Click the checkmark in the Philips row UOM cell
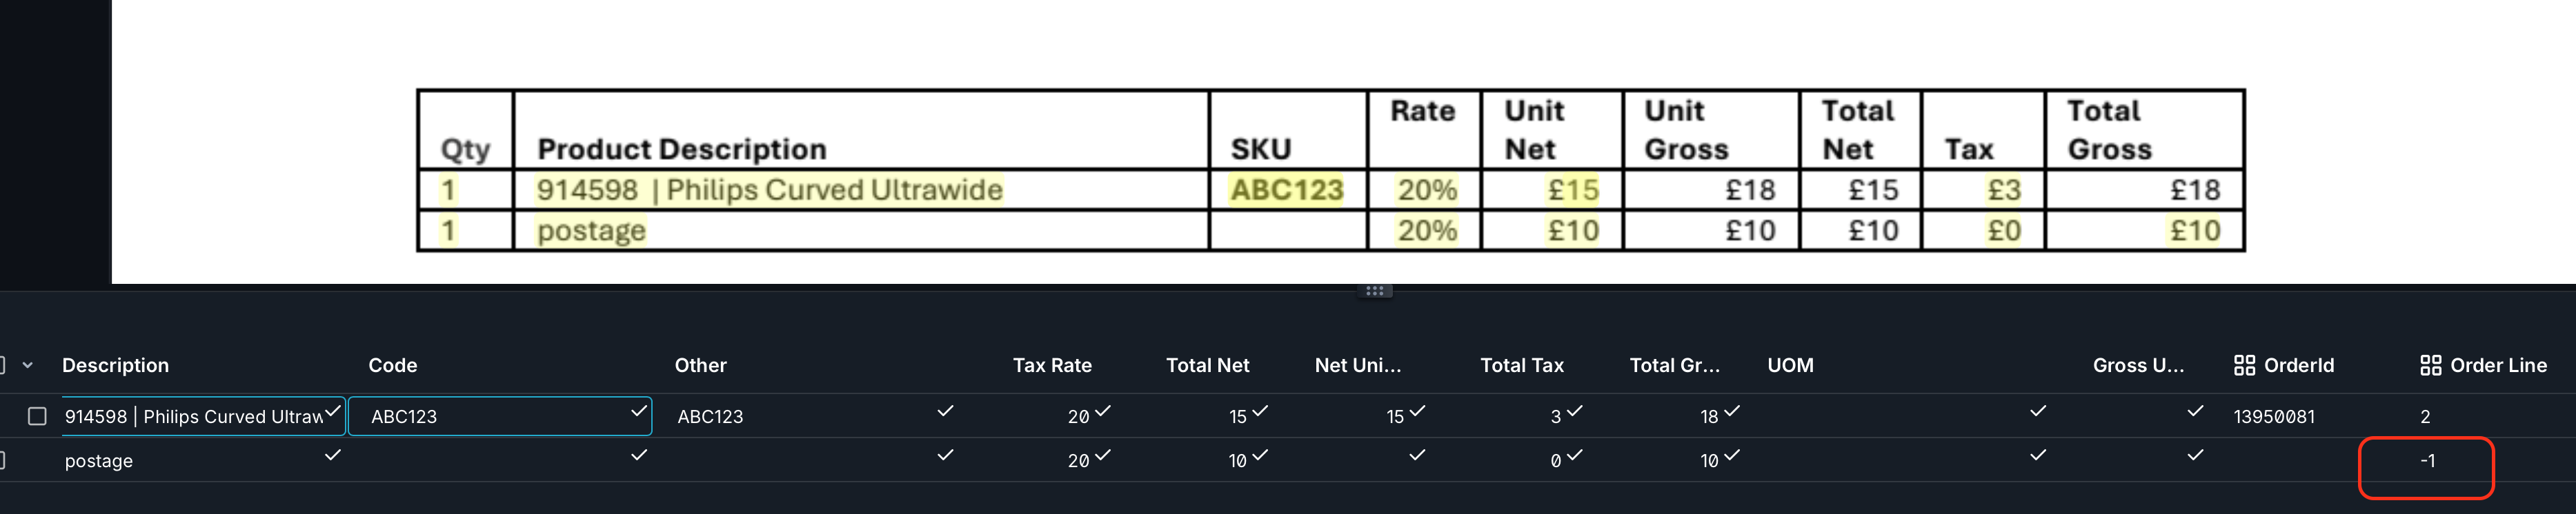This screenshot has height=514, width=2576. tap(2038, 411)
